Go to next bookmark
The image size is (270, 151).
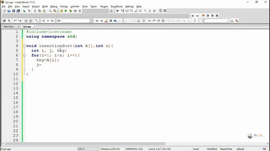tap(213, 16)
